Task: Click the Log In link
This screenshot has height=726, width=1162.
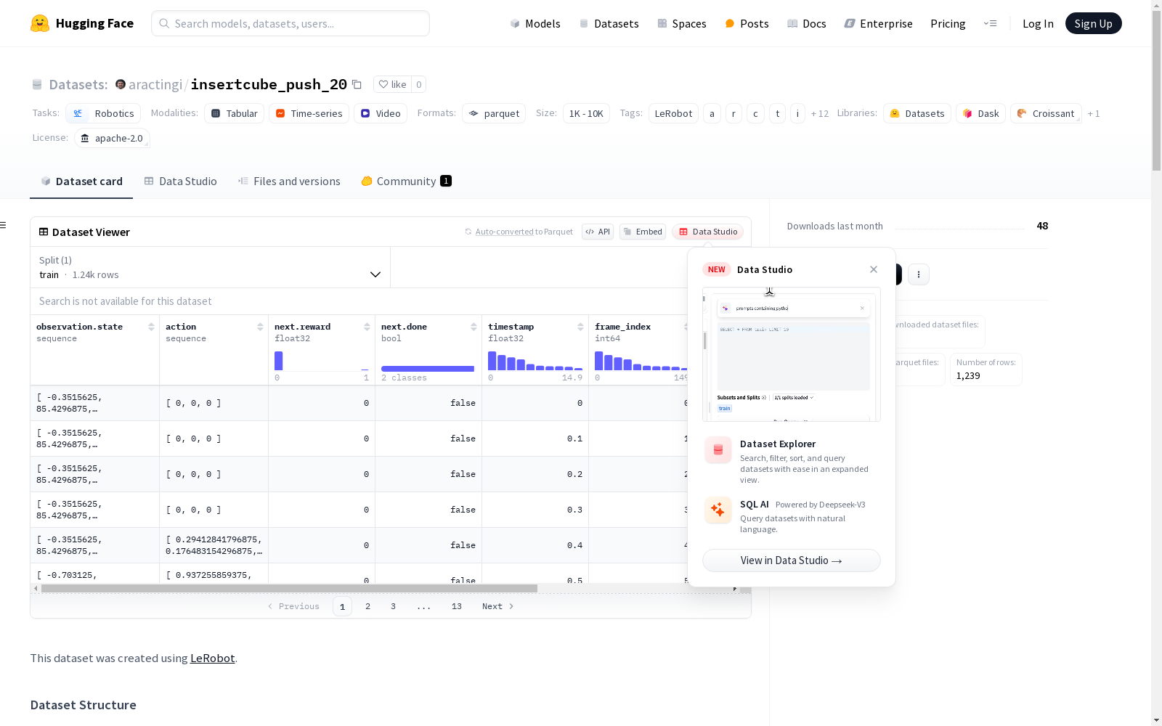Action: 1038,23
